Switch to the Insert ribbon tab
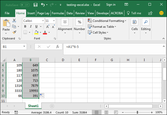167x115 pixels. pos(31,13)
